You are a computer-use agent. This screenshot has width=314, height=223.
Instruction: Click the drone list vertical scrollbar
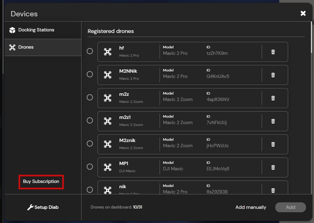312,37
